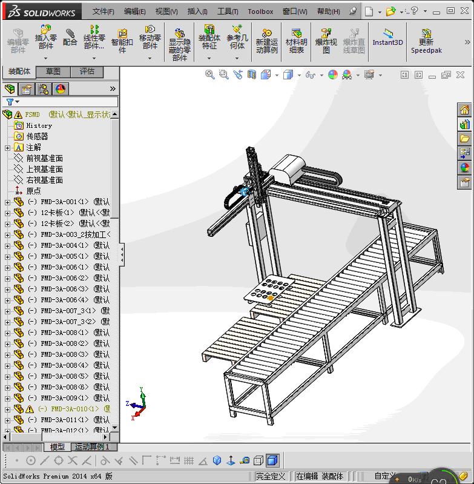
Task: Expand FMD-3A-004<1> component node
Action: click(x=7, y=246)
